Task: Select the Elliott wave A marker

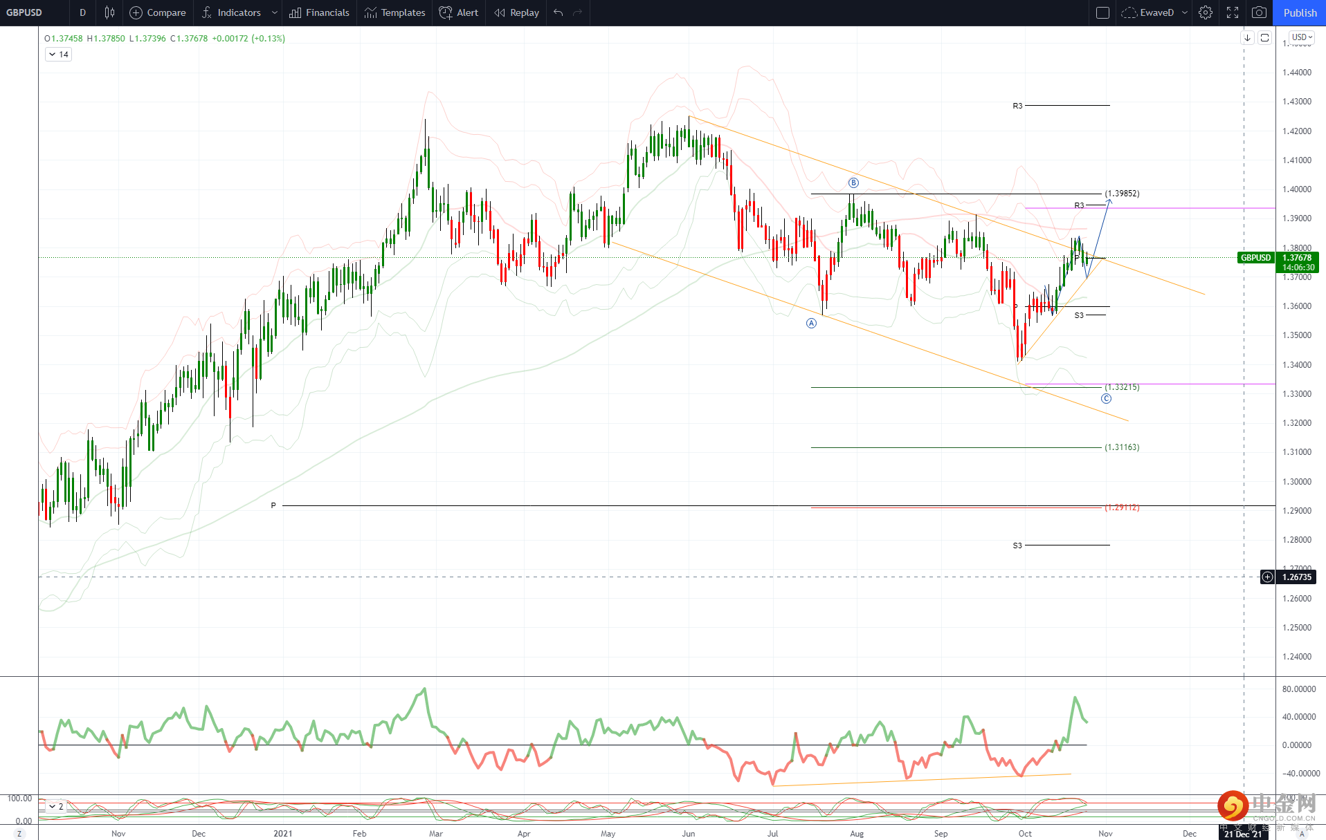Action: coord(811,323)
